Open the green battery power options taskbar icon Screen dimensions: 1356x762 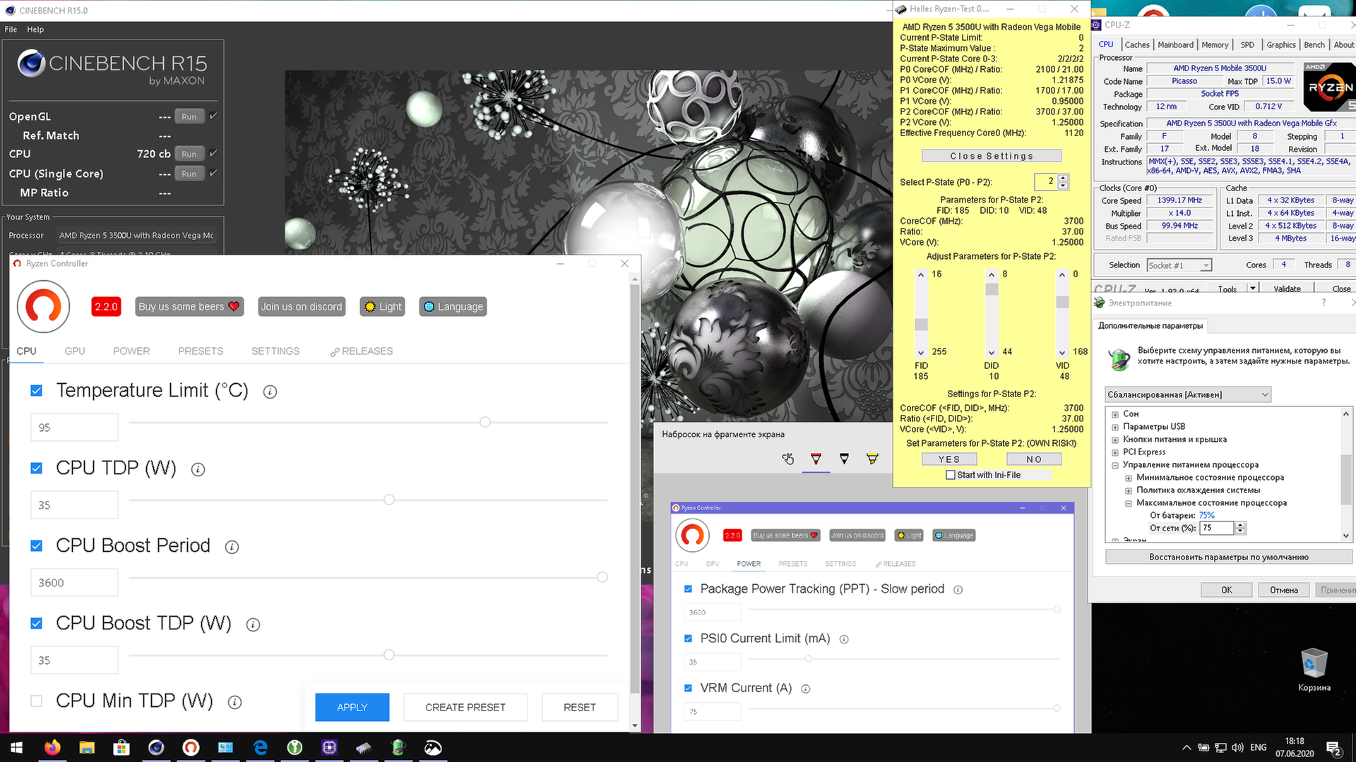(398, 748)
